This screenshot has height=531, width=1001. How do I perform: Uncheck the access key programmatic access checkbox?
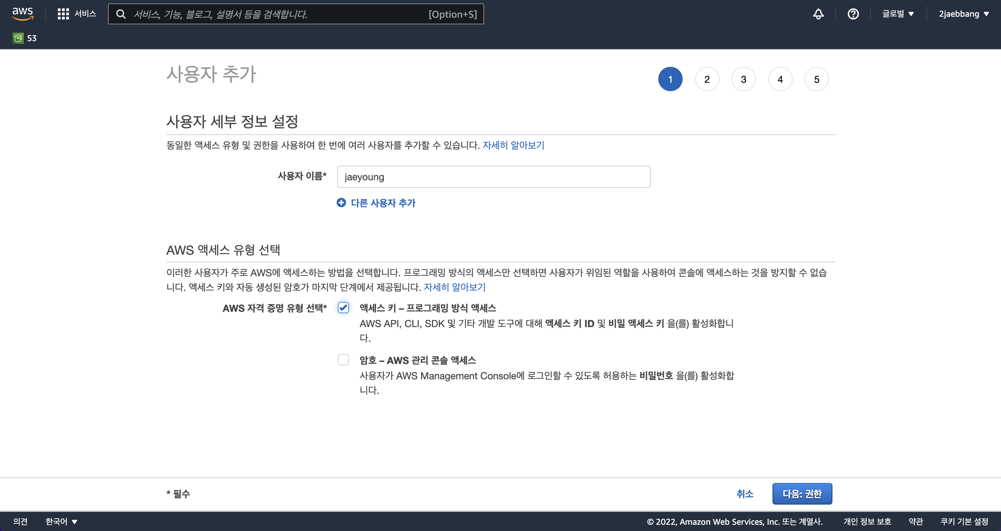pos(343,308)
